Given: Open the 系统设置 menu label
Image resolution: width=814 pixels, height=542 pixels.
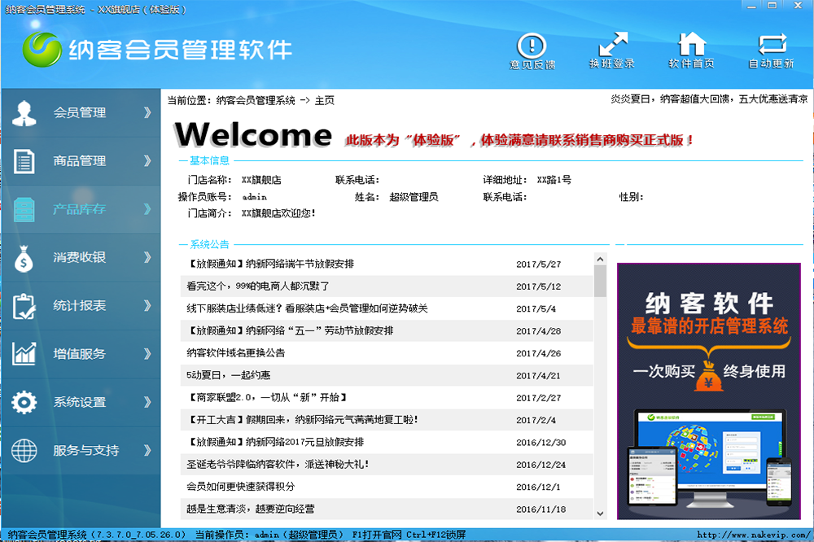Looking at the screenshot, I should pyautogui.click(x=80, y=402).
